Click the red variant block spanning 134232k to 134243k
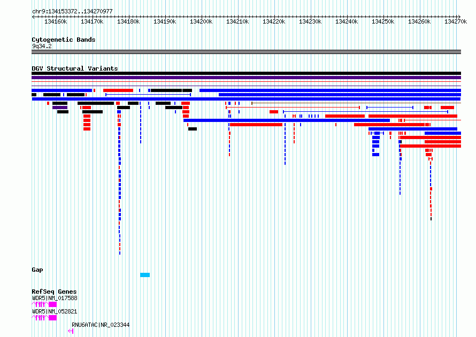The height and width of the screenshot is (337, 476). tap(345, 116)
